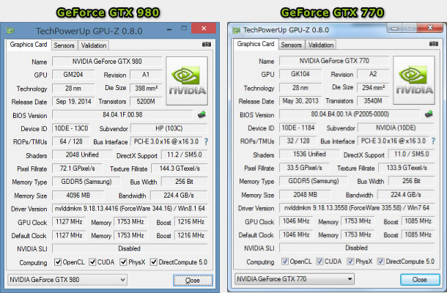The height and width of the screenshot is (293, 447).
Task: Click NVIDIA SLI Disabled field in GTX 980 window
Action: click(x=130, y=248)
